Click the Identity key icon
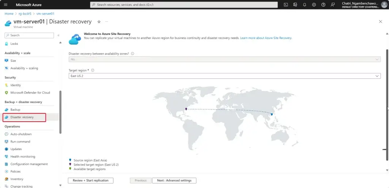Viewport: 389px width, 188px height. point(6,85)
